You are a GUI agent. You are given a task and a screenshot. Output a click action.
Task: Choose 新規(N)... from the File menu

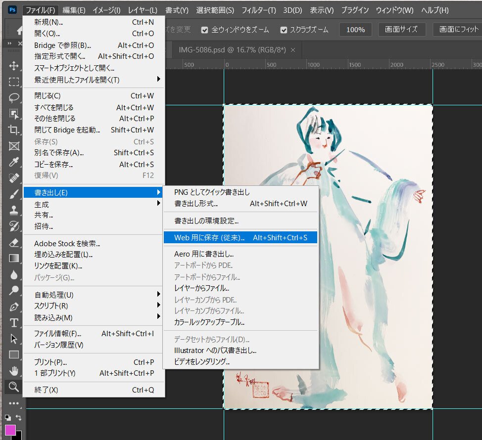pos(94,22)
